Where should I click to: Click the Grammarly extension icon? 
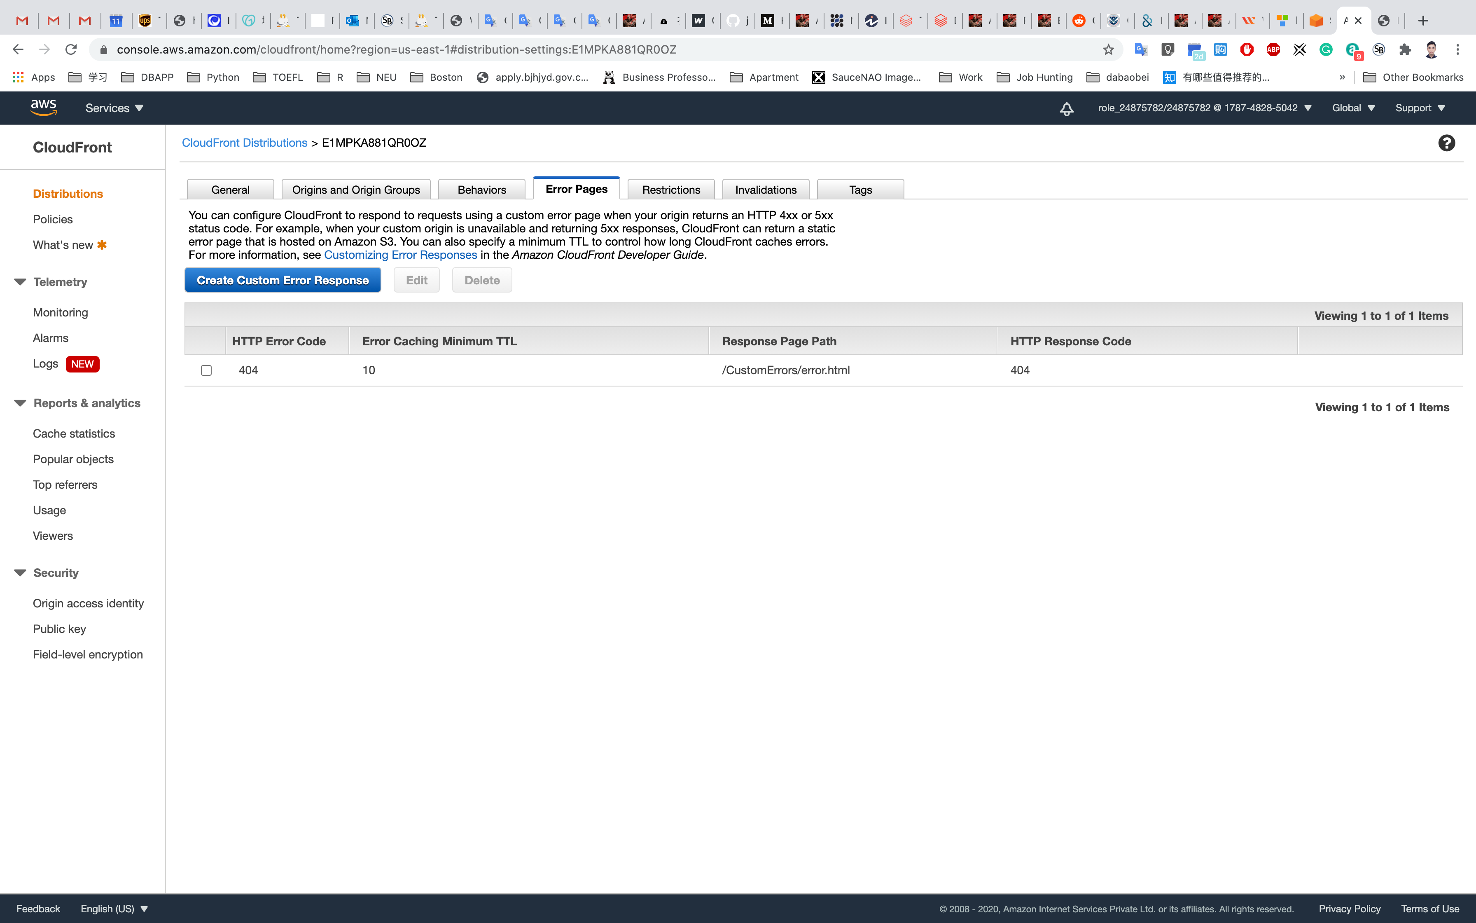click(1326, 50)
